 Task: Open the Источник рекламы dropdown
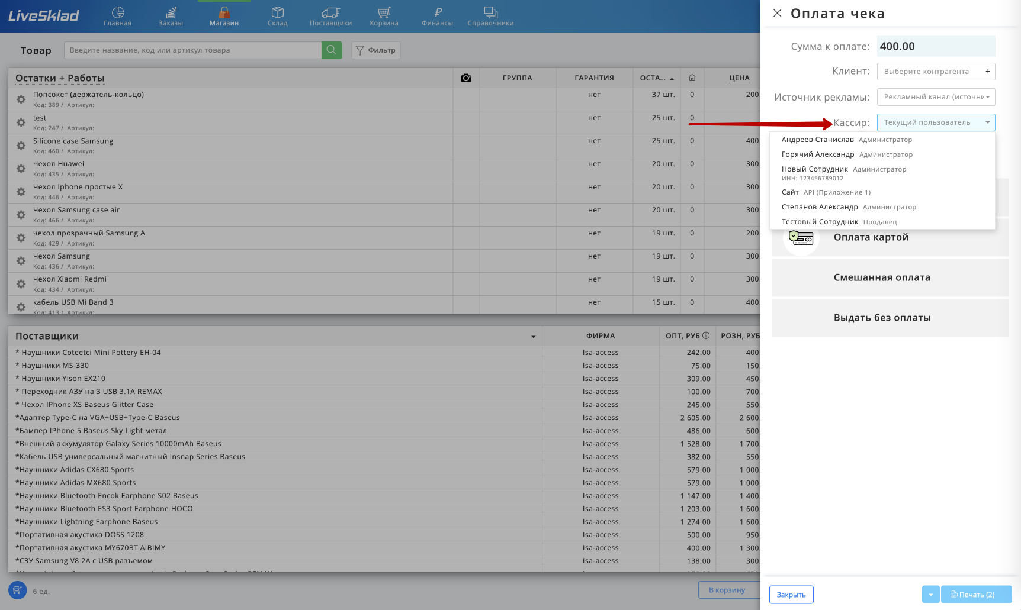pos(936,97)
